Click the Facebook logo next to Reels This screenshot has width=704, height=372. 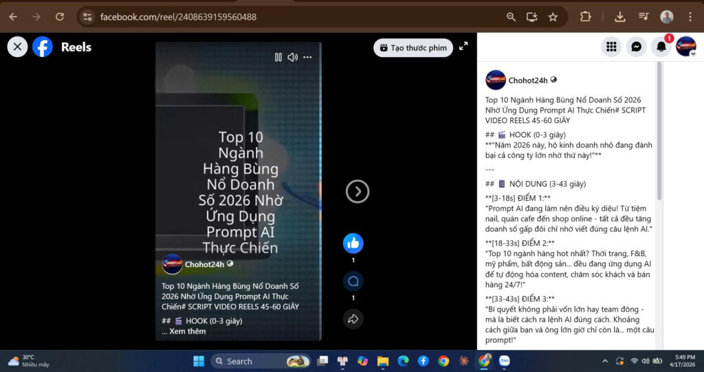(43, 47)
